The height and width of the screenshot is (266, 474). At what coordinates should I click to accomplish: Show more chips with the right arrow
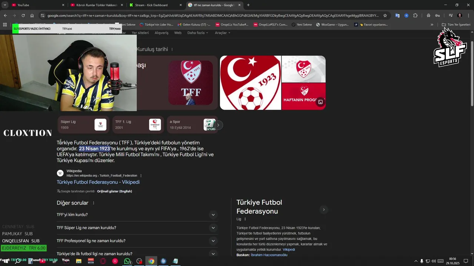218,125
